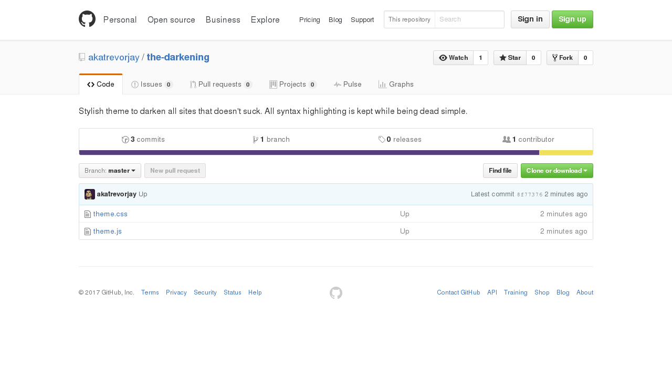Click akatrevorjay author name in commit bar
672x378 pixels.
(x=117, y=194)
